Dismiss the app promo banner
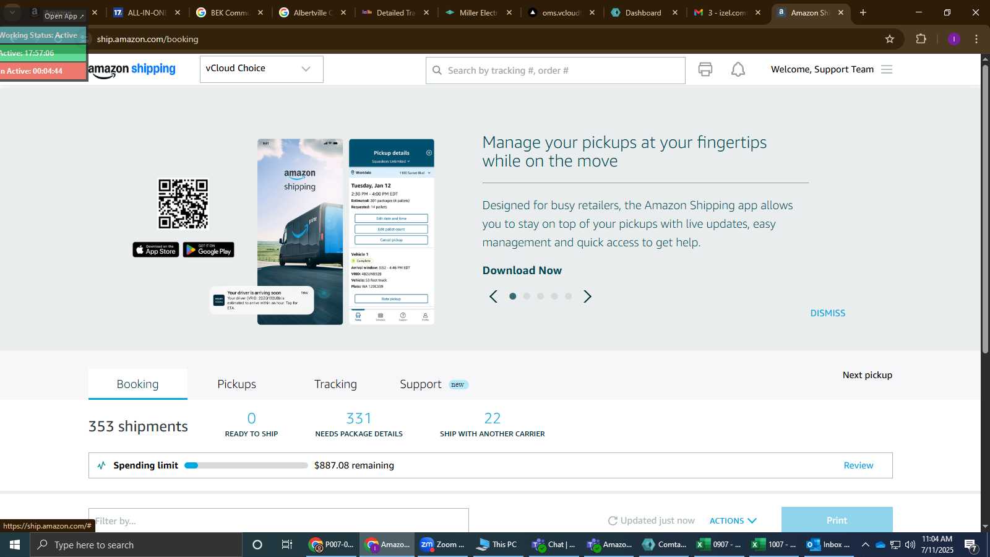 click(x=828, y=313)
